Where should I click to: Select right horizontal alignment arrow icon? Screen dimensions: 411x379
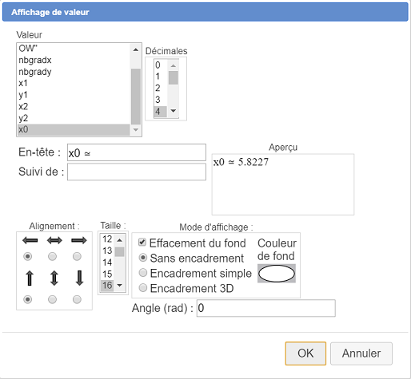point(79,241)
